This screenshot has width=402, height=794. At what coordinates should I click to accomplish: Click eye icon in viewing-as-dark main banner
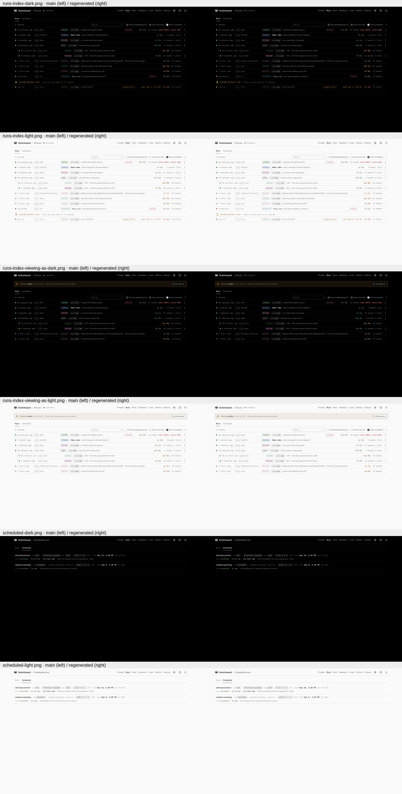17,284
